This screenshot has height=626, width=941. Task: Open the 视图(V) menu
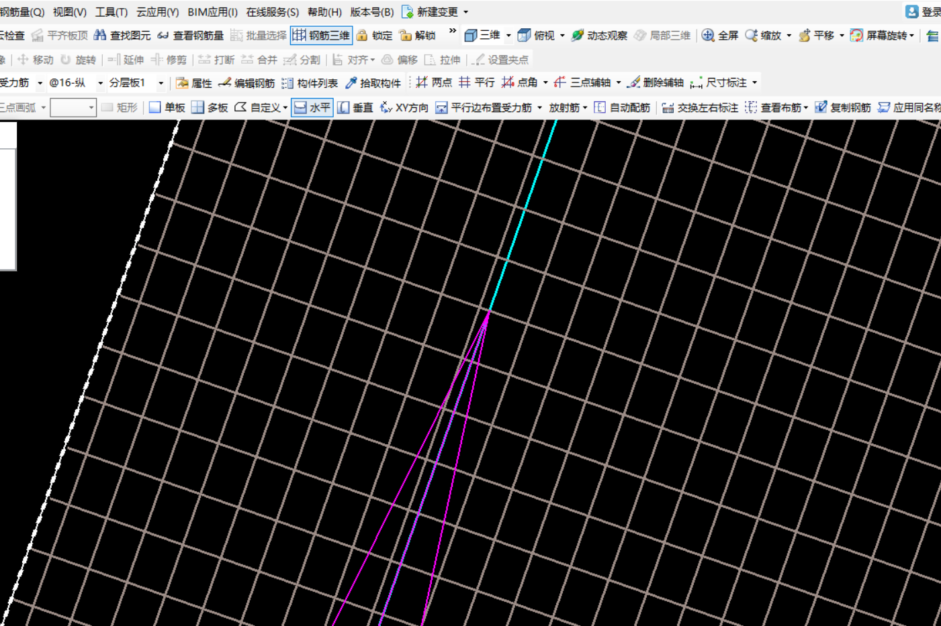(x=70, y=12)
